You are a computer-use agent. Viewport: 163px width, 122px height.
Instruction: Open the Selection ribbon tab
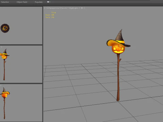point(5,2)
